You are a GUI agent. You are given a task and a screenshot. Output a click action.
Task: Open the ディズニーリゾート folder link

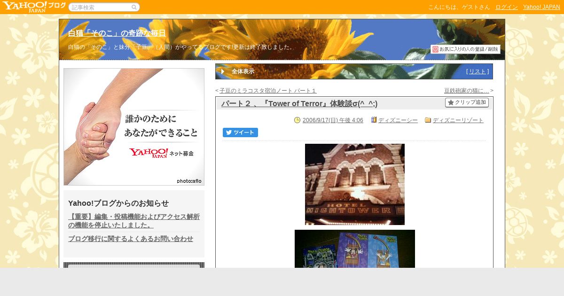[x=458, y=120]
